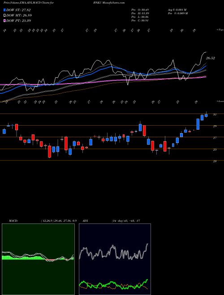The height and width of the screenshot is (295, 224).
Task: Click the Avg V: 0.001 M value
Action: 177,10
